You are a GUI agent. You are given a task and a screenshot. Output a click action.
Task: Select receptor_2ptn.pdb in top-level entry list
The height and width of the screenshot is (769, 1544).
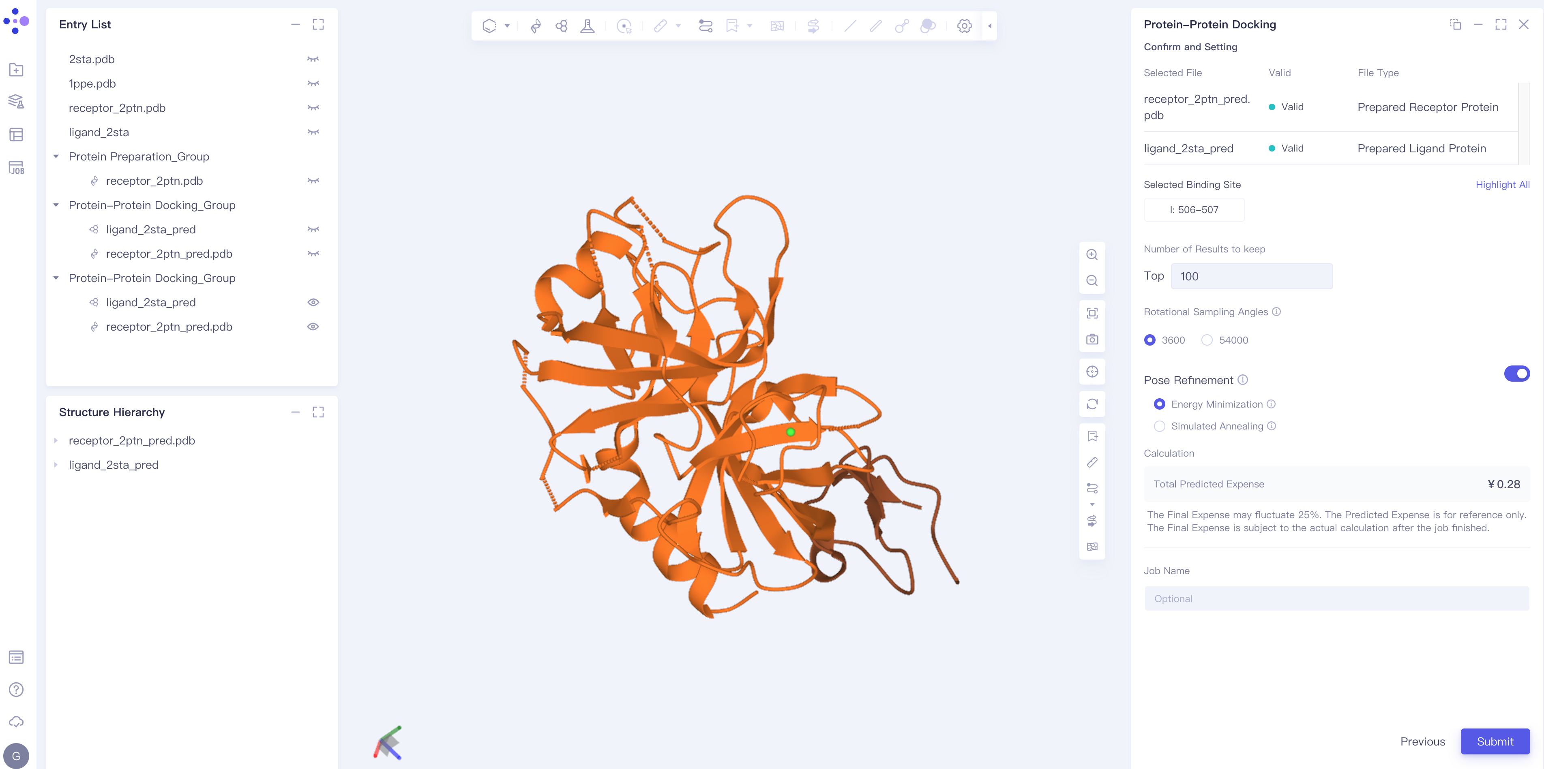pos(117,108)
